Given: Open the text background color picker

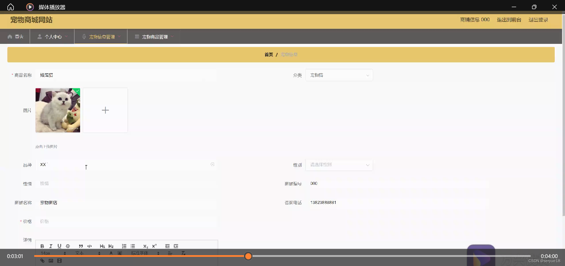Looking at the screenshot, I should pyautogui.click(x=120, y=253).
